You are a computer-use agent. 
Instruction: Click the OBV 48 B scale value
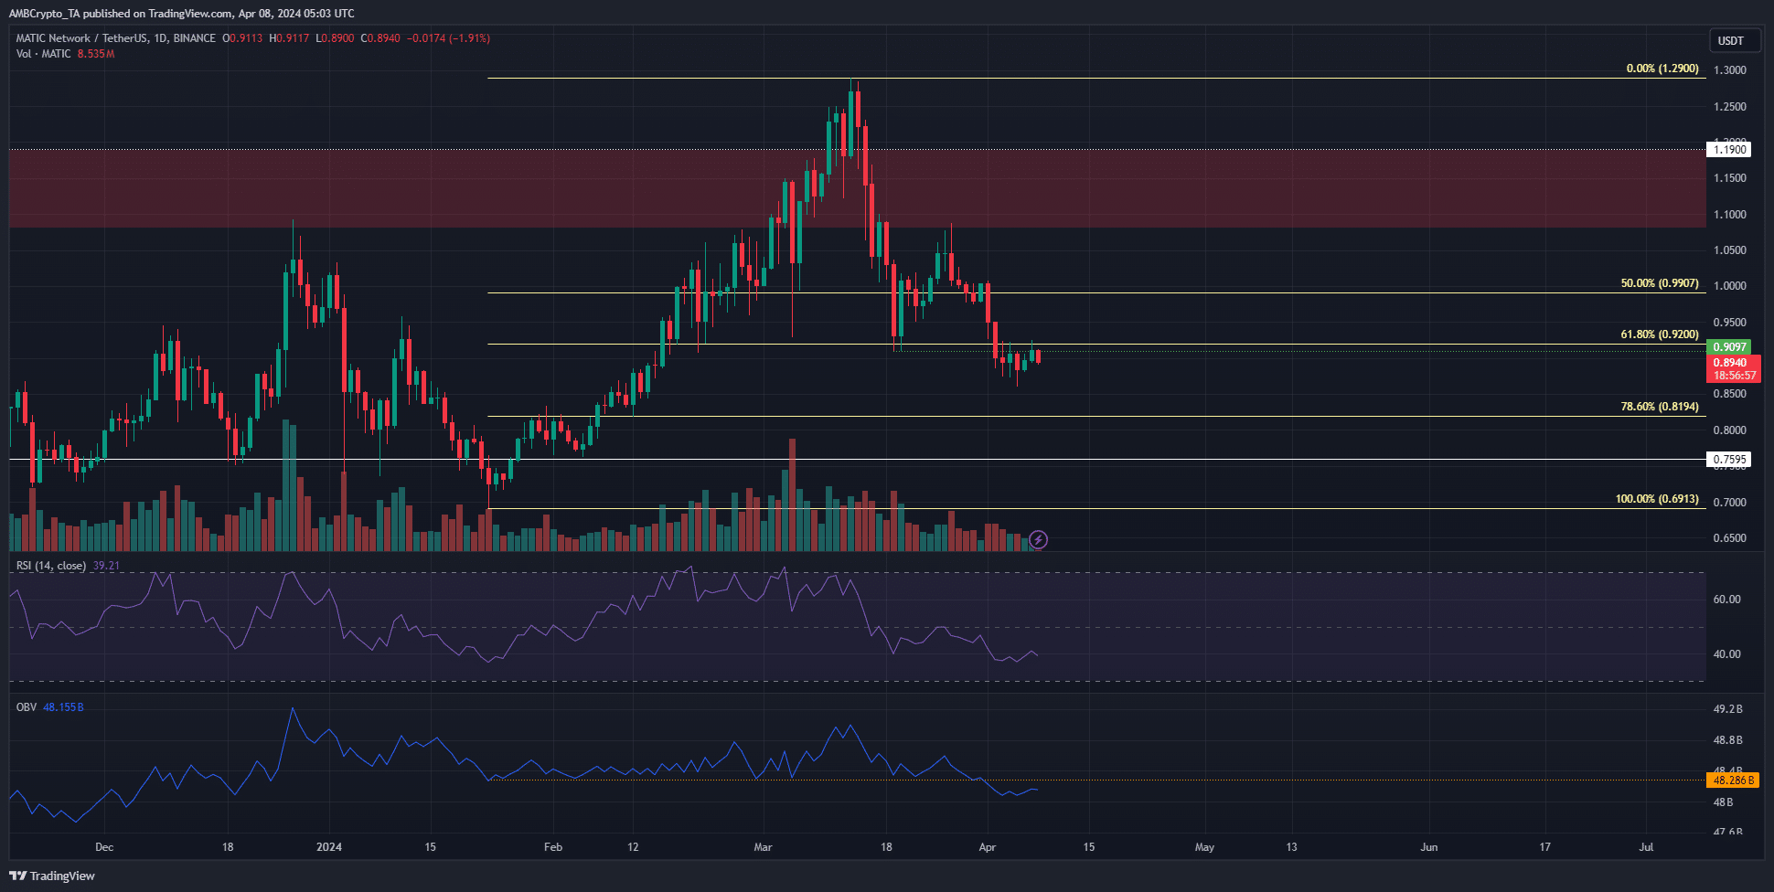coord(1724,802)
